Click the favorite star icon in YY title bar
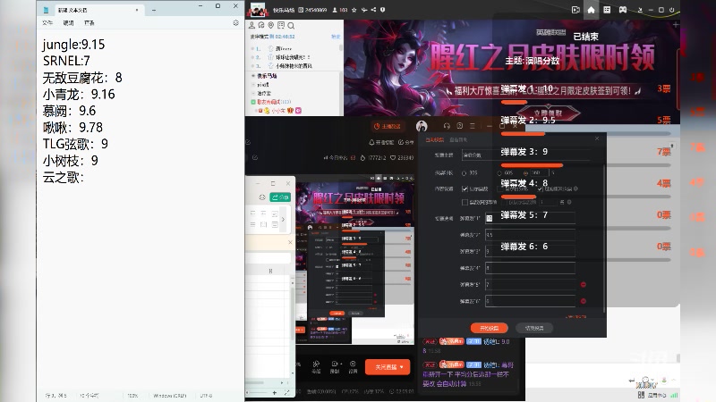 [354, 10]
